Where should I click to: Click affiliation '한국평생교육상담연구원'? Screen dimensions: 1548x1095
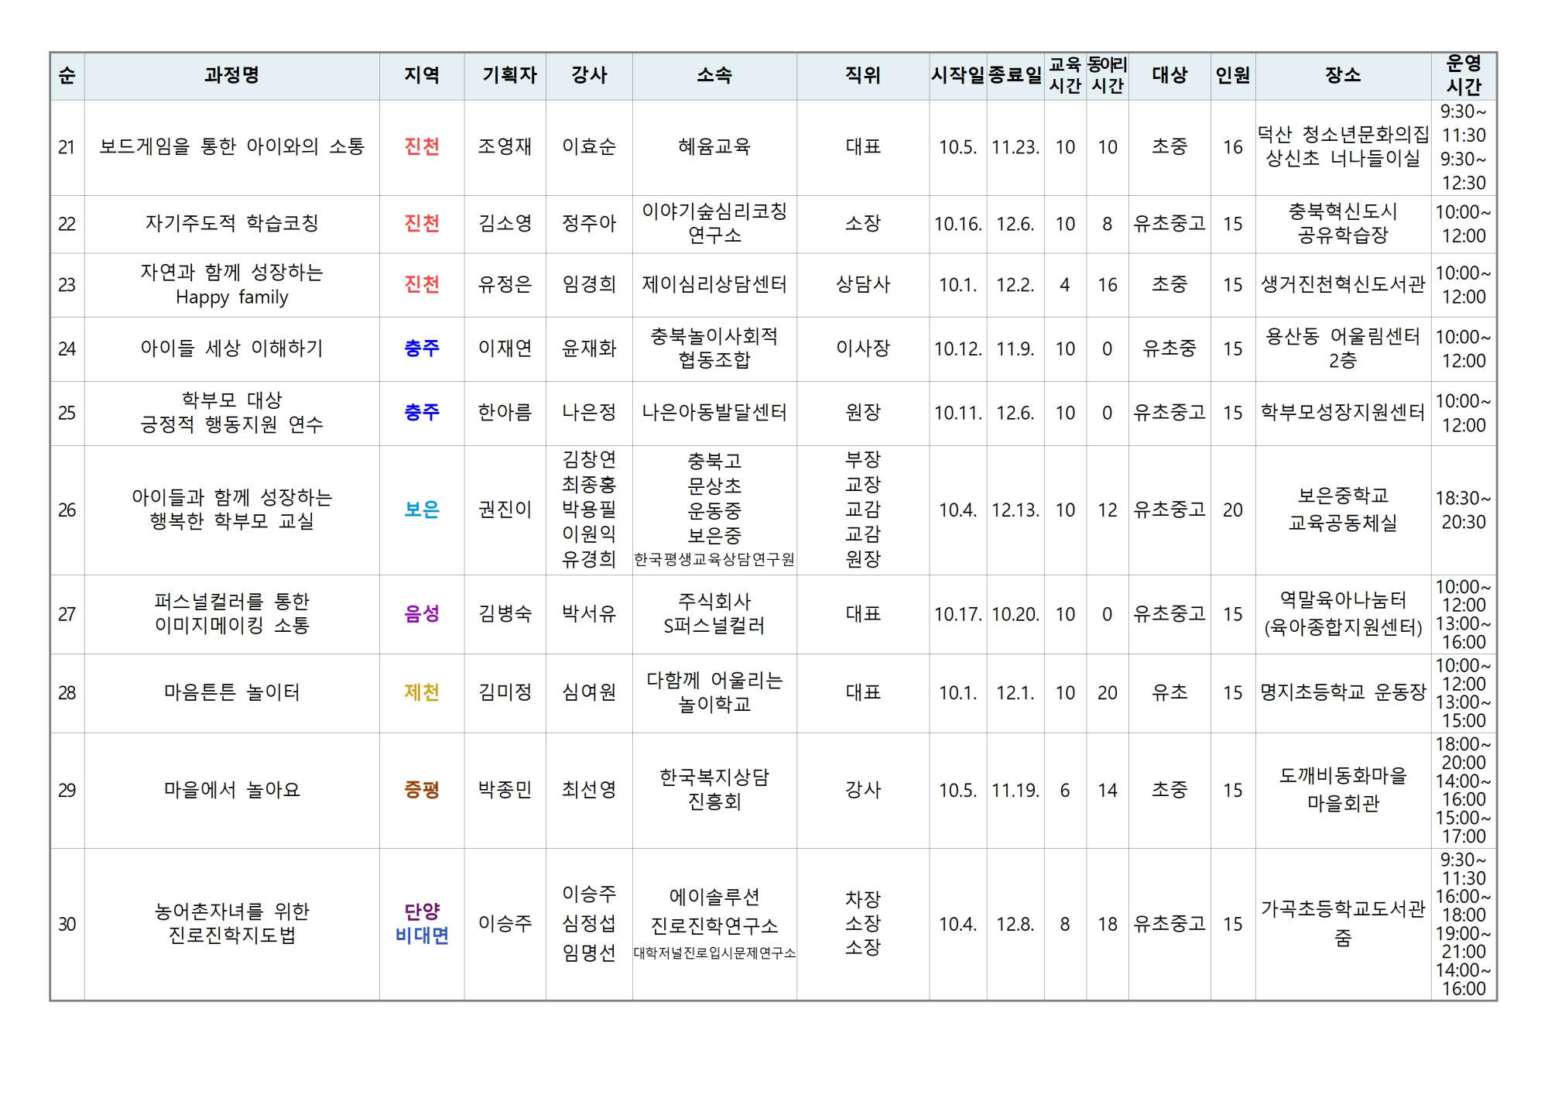[x=714, y=559]
